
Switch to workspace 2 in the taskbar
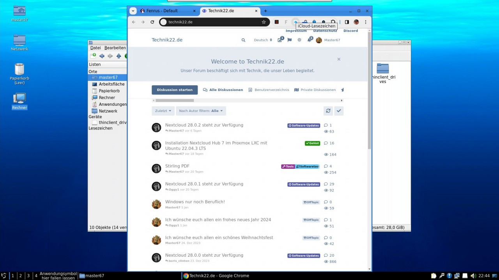20,276
